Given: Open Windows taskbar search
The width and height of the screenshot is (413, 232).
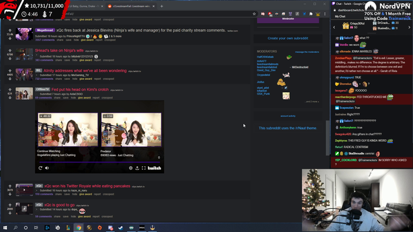Looking at the screenshot, I should (15, 227).
